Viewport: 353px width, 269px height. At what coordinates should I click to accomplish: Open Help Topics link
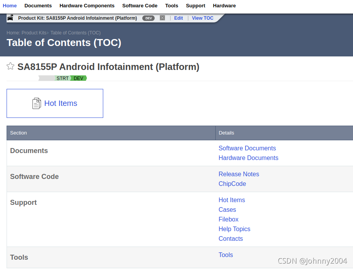coord(234,229)
